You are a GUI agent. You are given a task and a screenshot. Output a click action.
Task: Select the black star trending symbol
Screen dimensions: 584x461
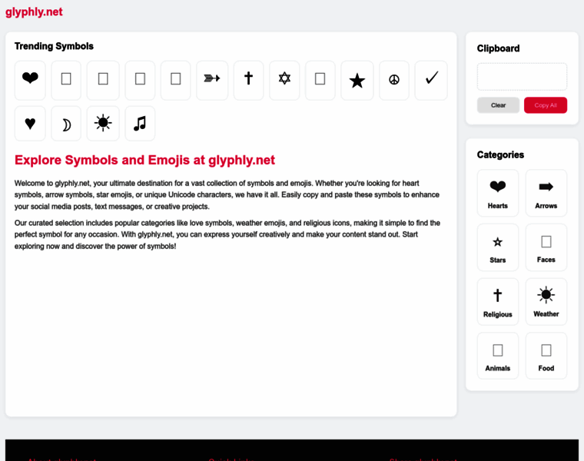357,80
